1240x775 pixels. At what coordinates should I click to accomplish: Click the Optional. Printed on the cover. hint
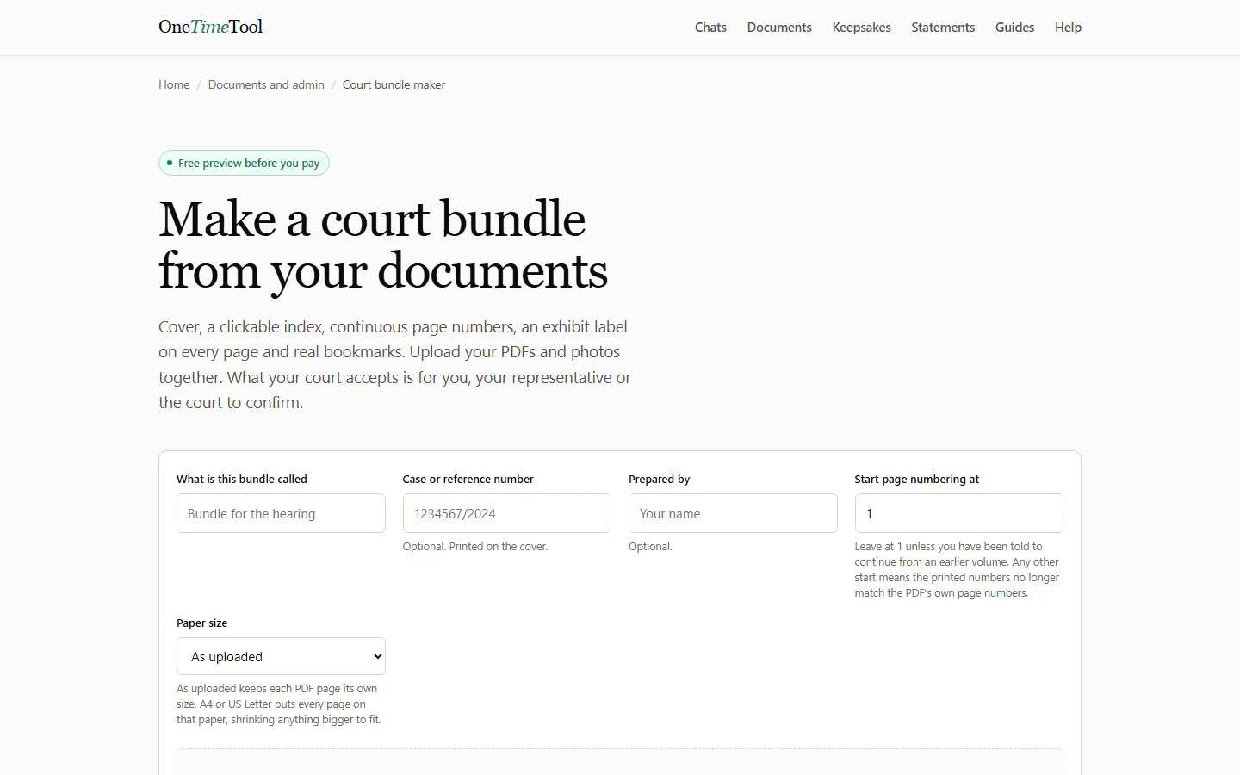tap(475, 546)
